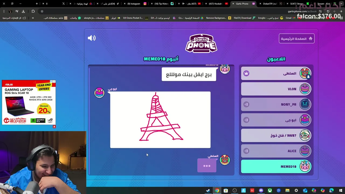This screenshot has width=345, height=194.
Task: Click السلطي avatar beside typing bubble
Action: pos(225,160)
